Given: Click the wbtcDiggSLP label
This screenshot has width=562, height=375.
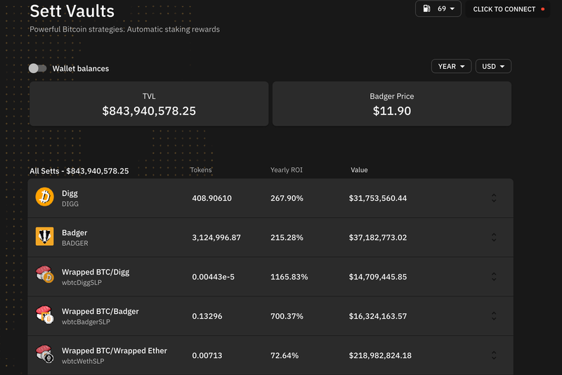Looking at the screenshot, I should coord(81,282).
